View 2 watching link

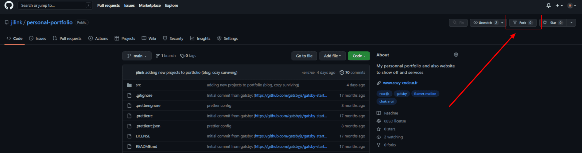coord(390,137)
